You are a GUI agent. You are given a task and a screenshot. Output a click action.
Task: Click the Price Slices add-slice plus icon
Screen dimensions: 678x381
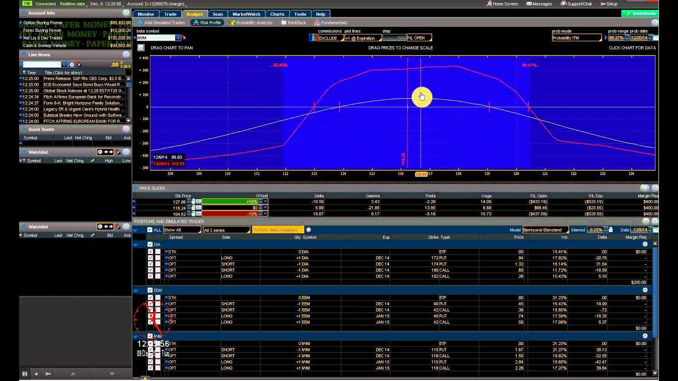[645, 188]
